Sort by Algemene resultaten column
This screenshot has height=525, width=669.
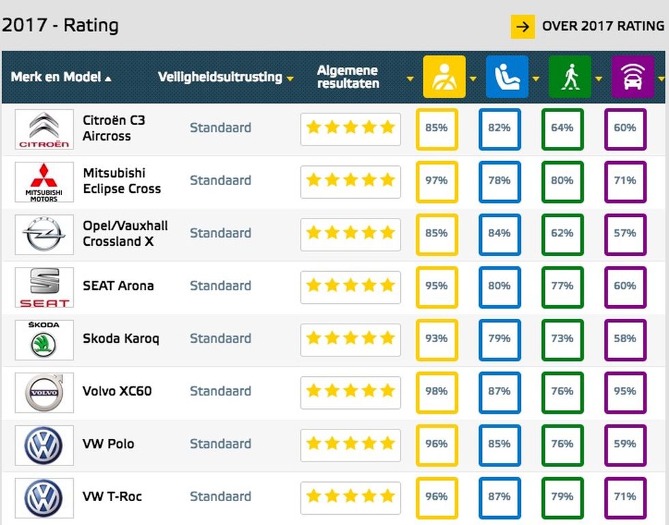[347, 77]
